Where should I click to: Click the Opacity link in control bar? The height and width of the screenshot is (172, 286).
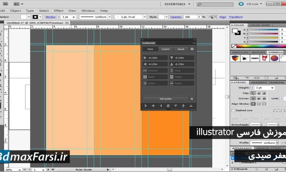click(176, 17)
